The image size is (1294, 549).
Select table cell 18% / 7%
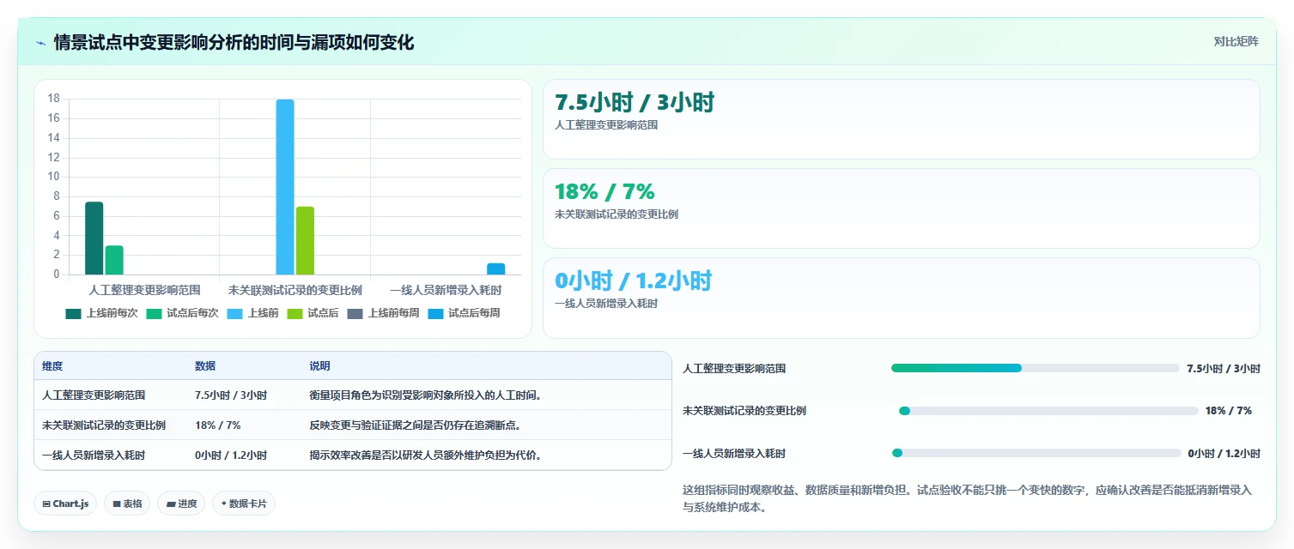tap(218, 425)
